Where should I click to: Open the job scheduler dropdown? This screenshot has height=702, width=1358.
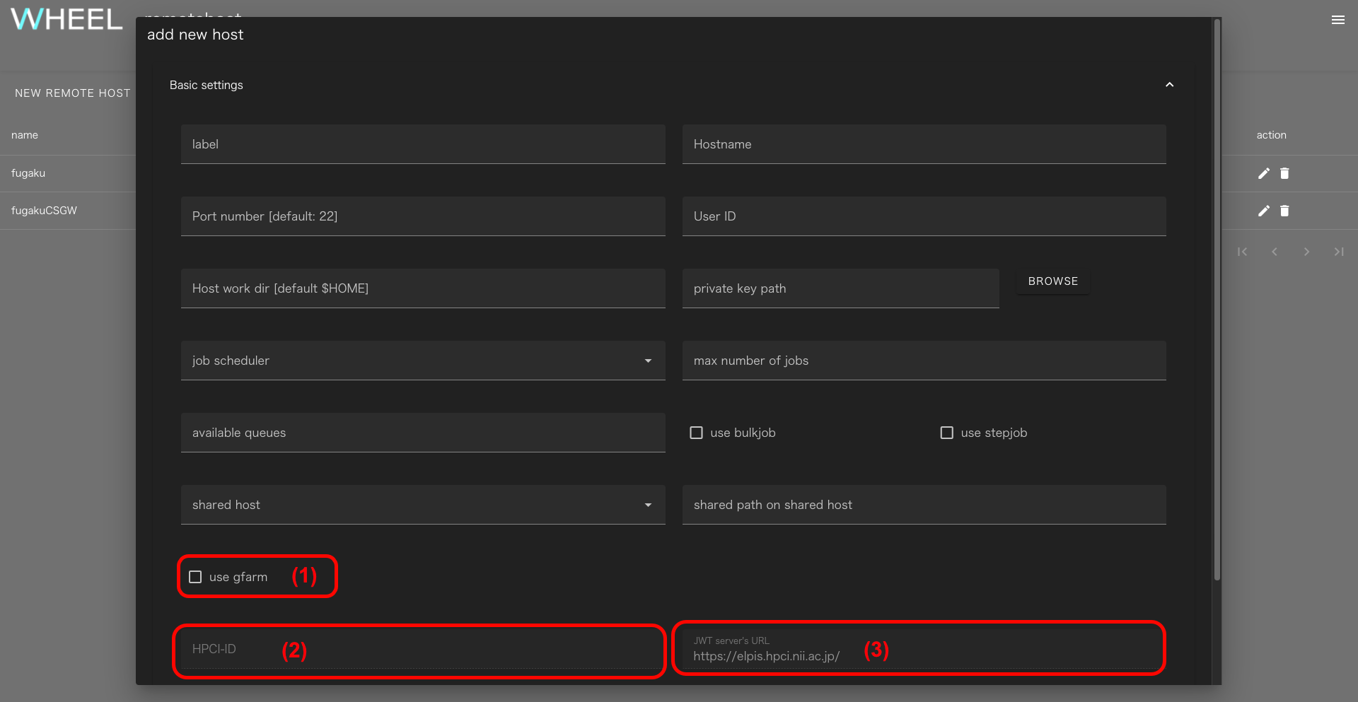pos(422,361)
